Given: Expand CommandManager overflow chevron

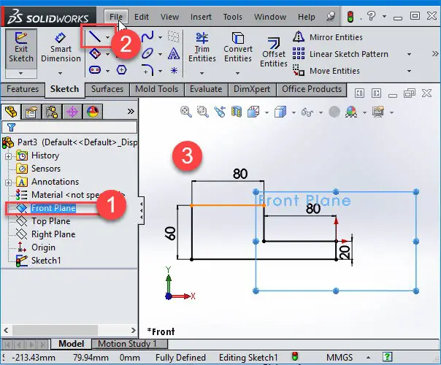Looking at the screenshot, I should (435, 54).
